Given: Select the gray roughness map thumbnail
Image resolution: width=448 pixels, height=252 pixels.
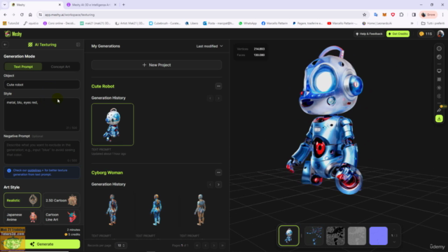Looking at the screenshot, I should [x=357, y=236].
